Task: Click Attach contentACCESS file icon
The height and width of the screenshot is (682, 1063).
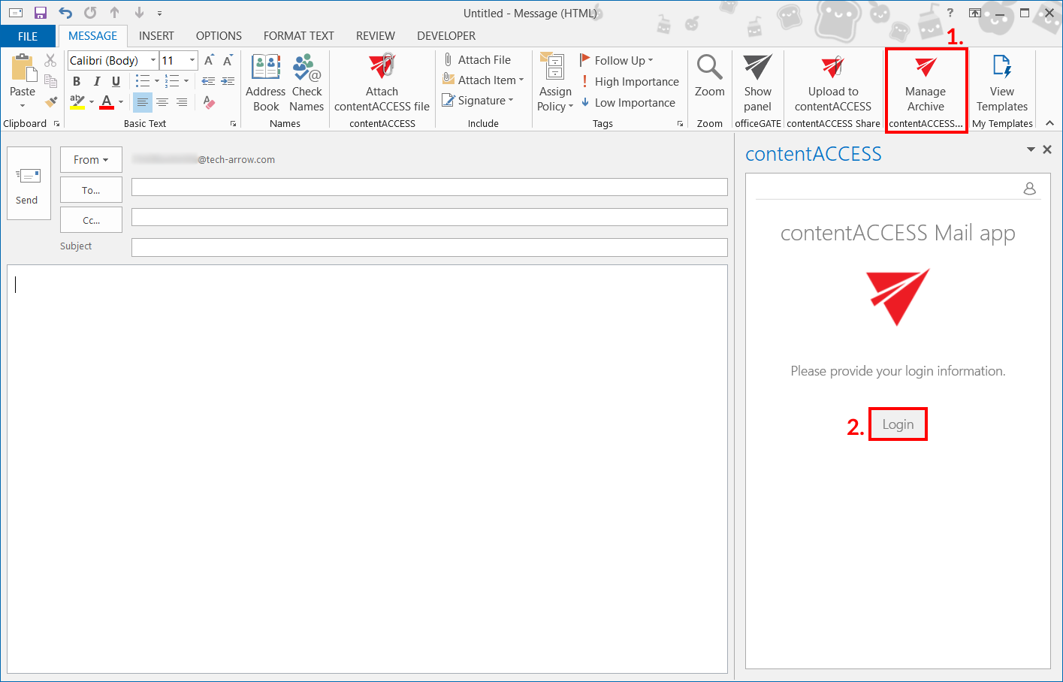Action: click(x=382, y=68)
